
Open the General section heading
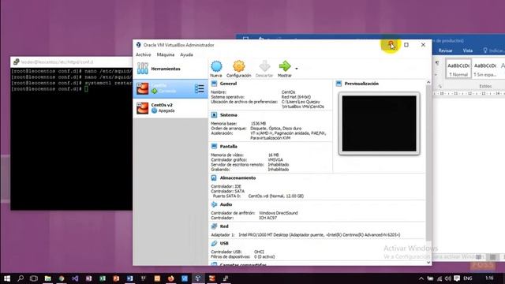pyautogui.click(x=228, y=84)
